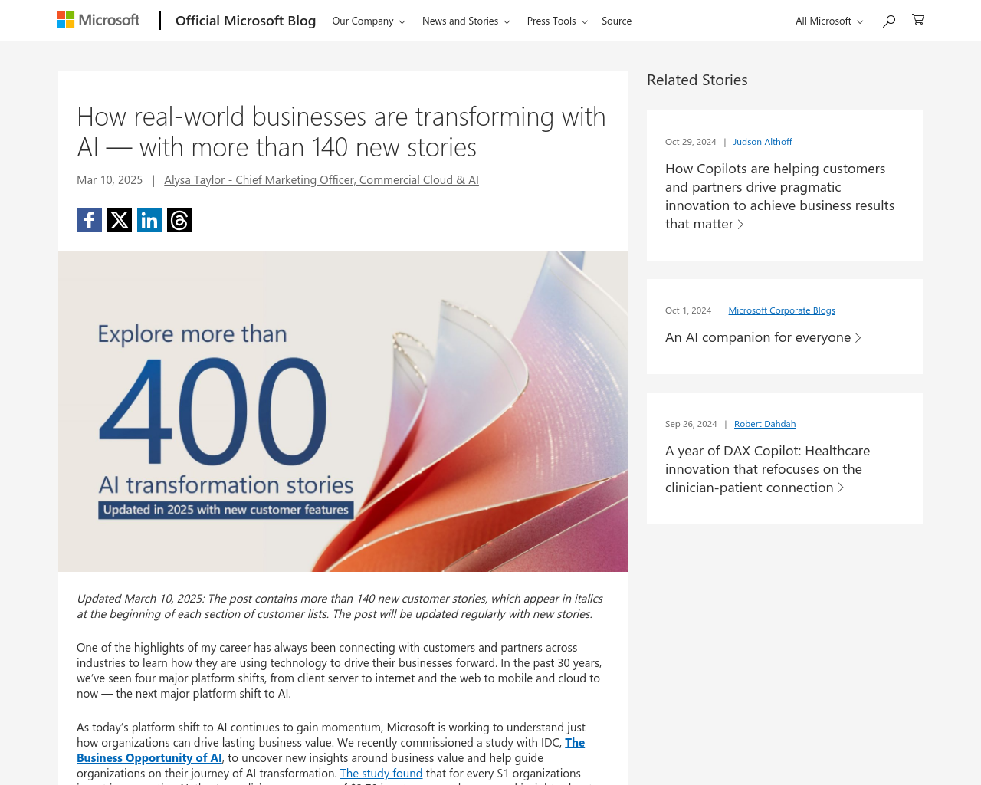Expand the Press Tools menu
This screenshot has width=981, height=785.
point(557,21)
